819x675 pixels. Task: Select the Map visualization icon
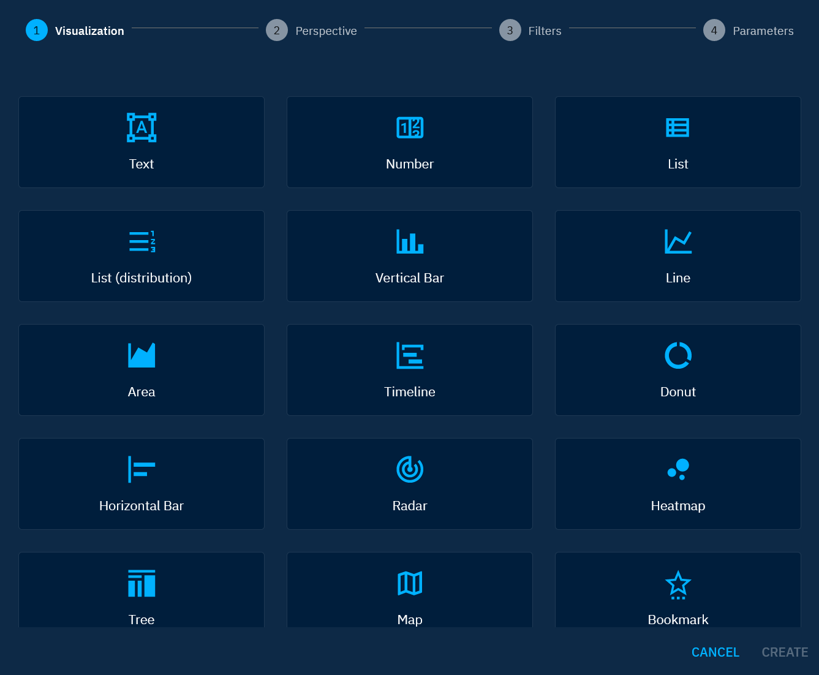tap(410, 583)
